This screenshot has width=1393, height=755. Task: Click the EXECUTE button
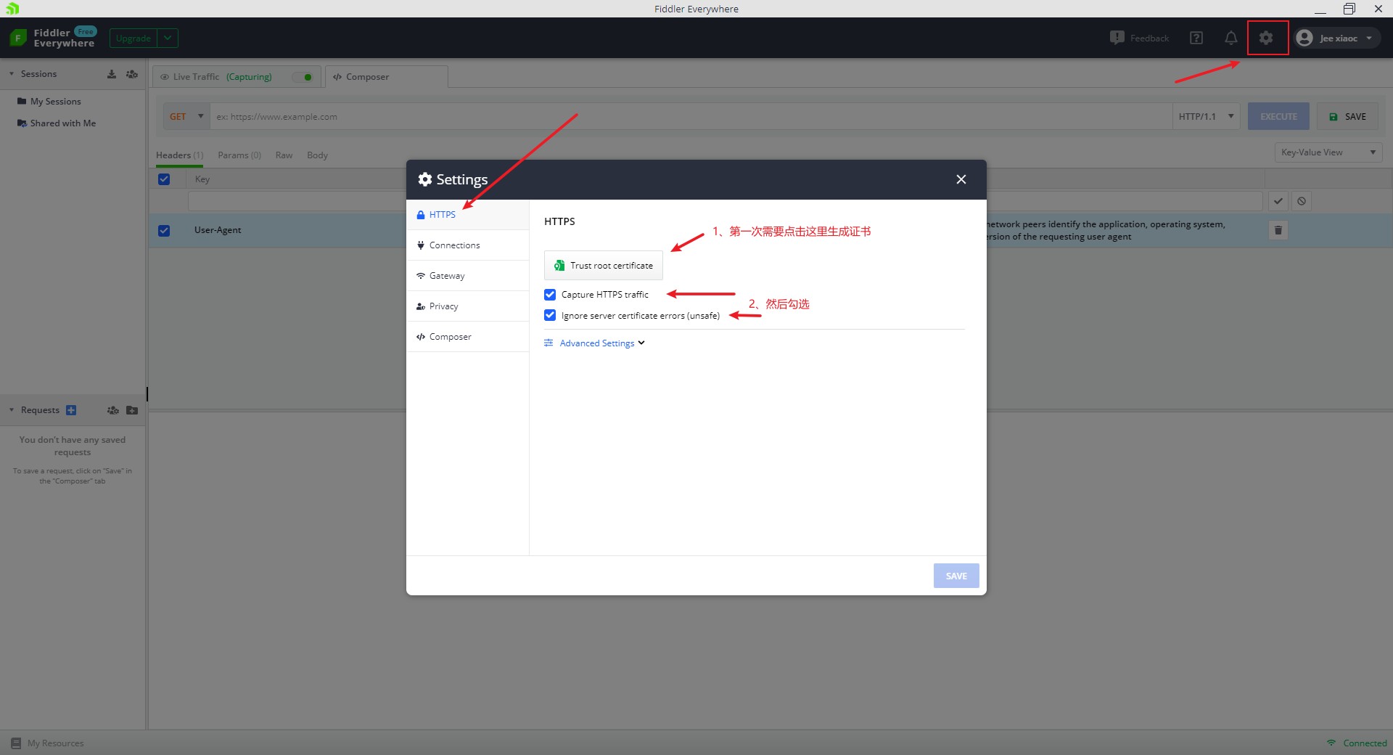coord(1278,116)
